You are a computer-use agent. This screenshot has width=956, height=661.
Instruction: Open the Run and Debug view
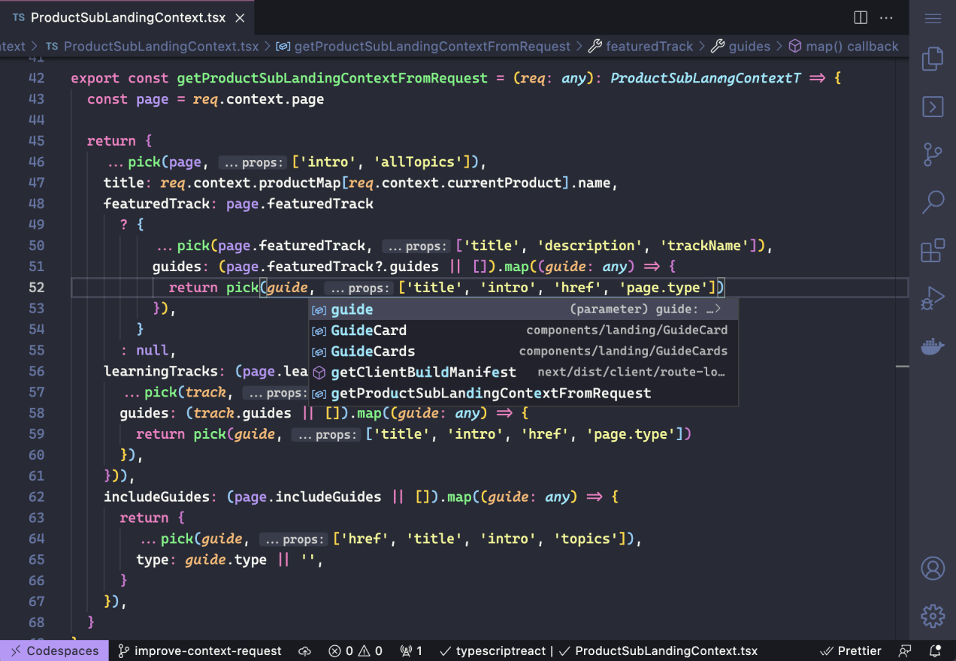click(x=933, y=298)
